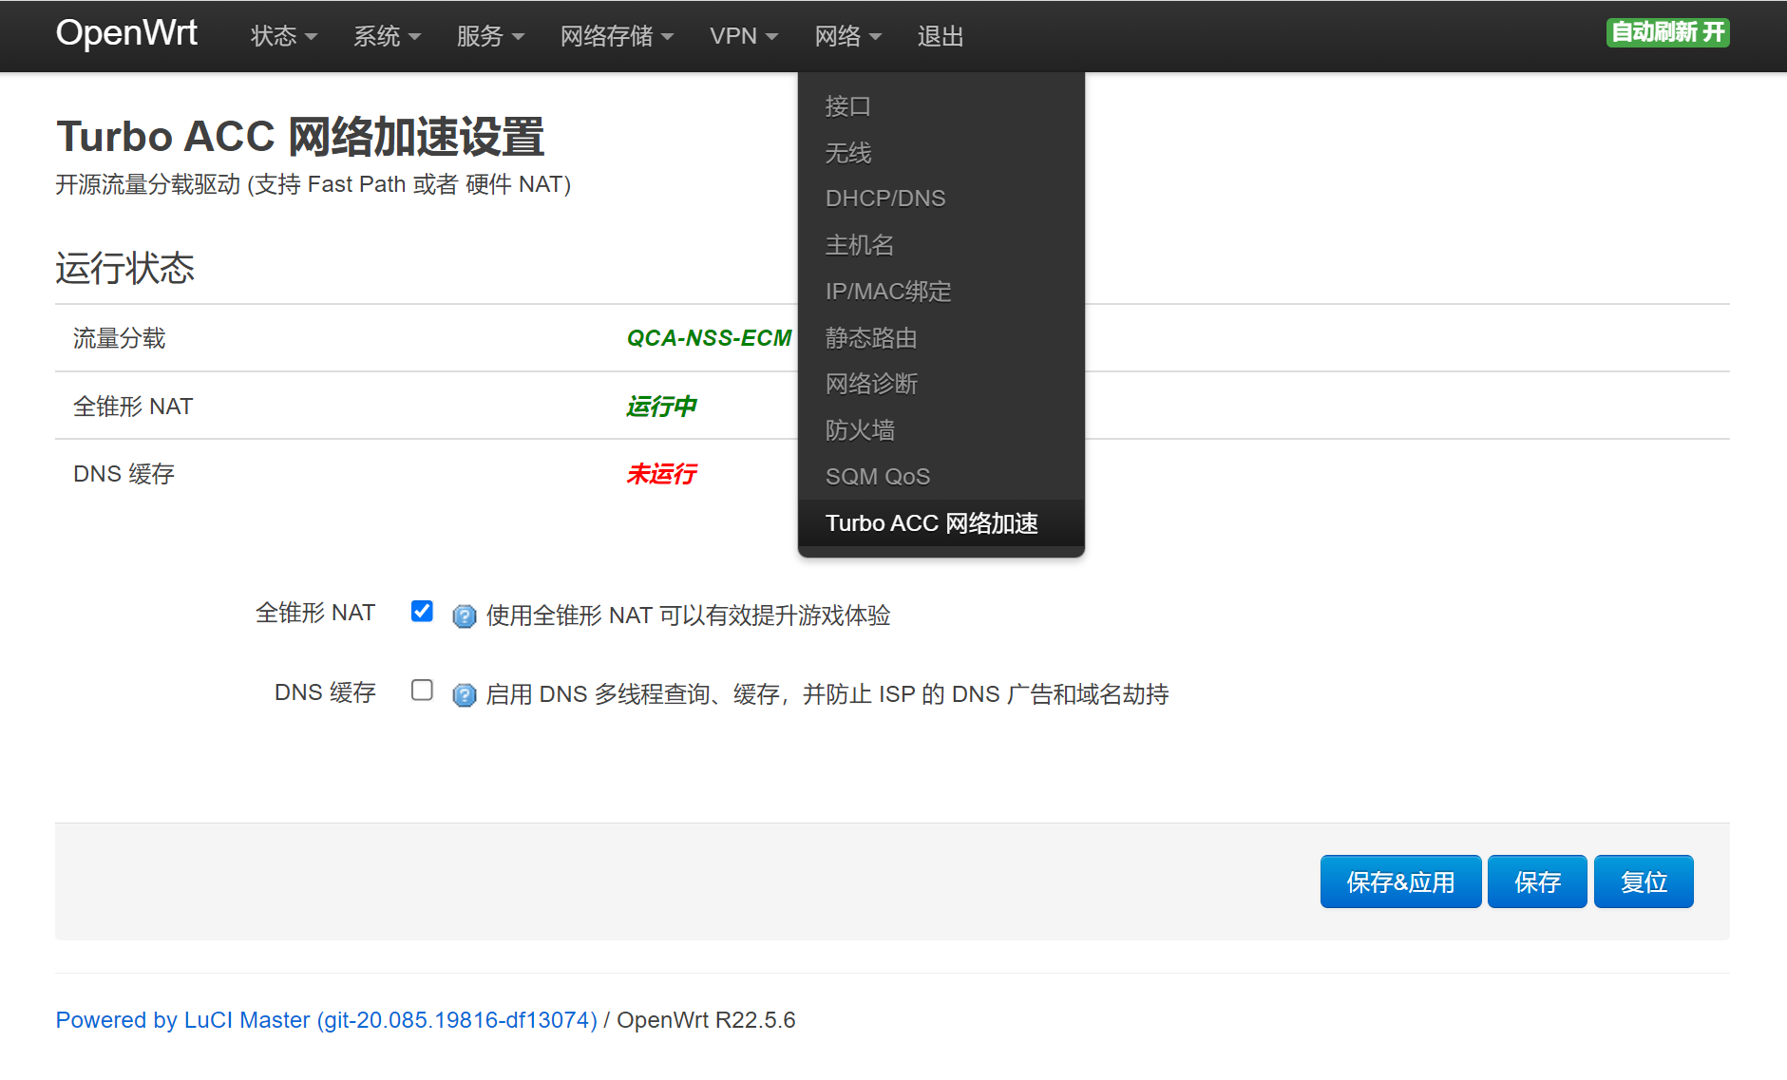
Task: Uncheck the 全锥形 NAT checkbox
Action: pyautogui.click(x=422, y=612)
